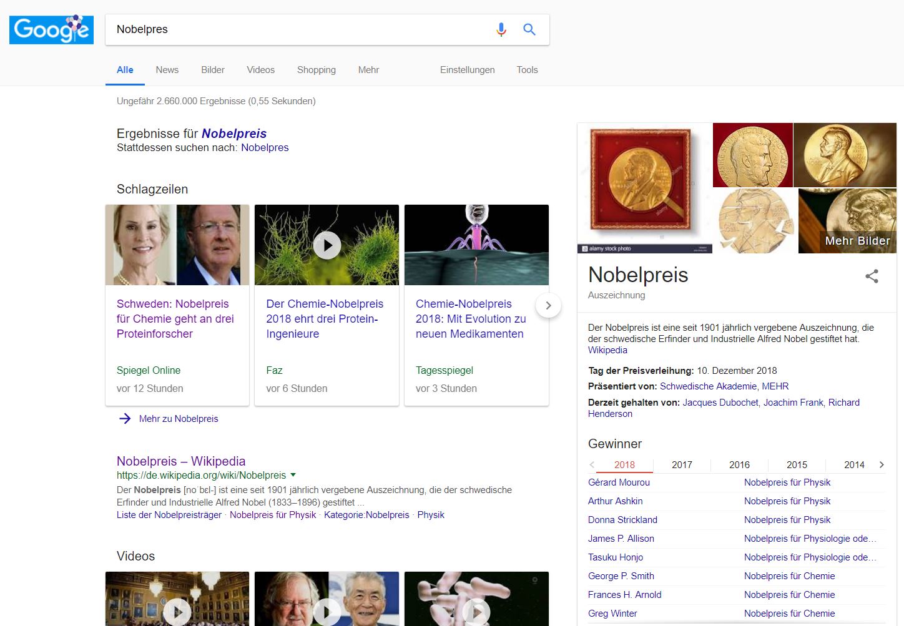Play the Faz Chemie-Nobelpreis video thumbnail
904x626 pixels.
[327, 245]
